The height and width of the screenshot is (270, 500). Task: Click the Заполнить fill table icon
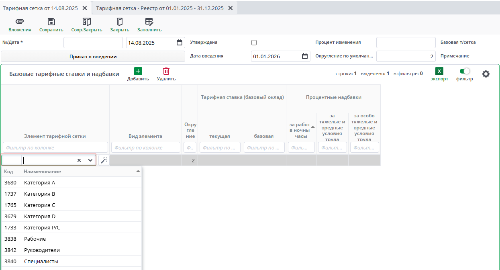pos(149,22)
